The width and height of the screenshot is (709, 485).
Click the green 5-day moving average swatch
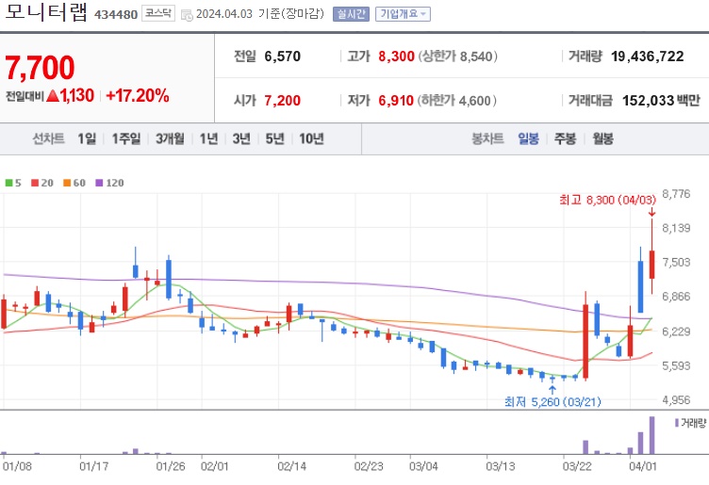(8, 183)
